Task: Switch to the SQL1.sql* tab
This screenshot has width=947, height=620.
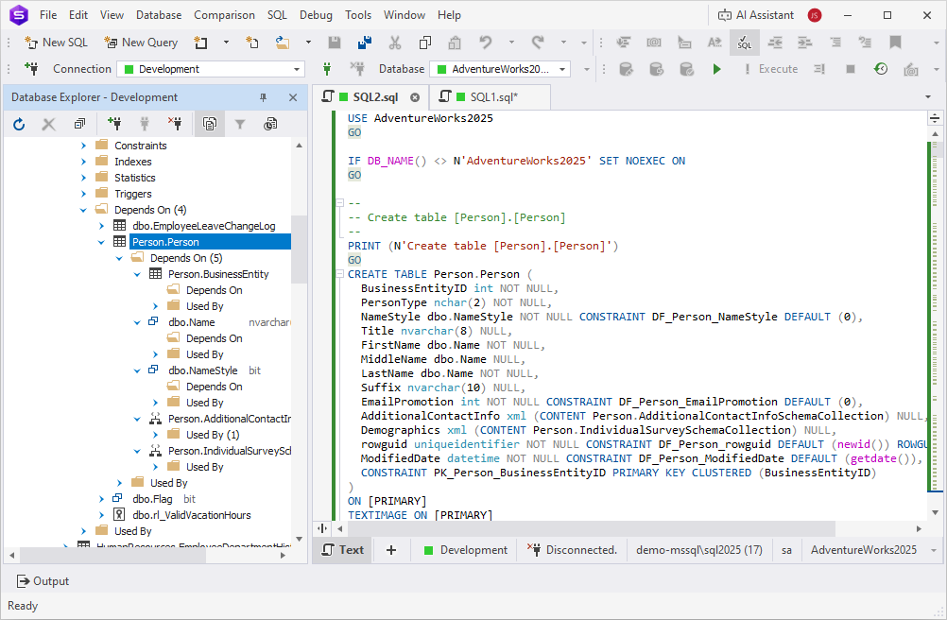Action: pos(494,97)
